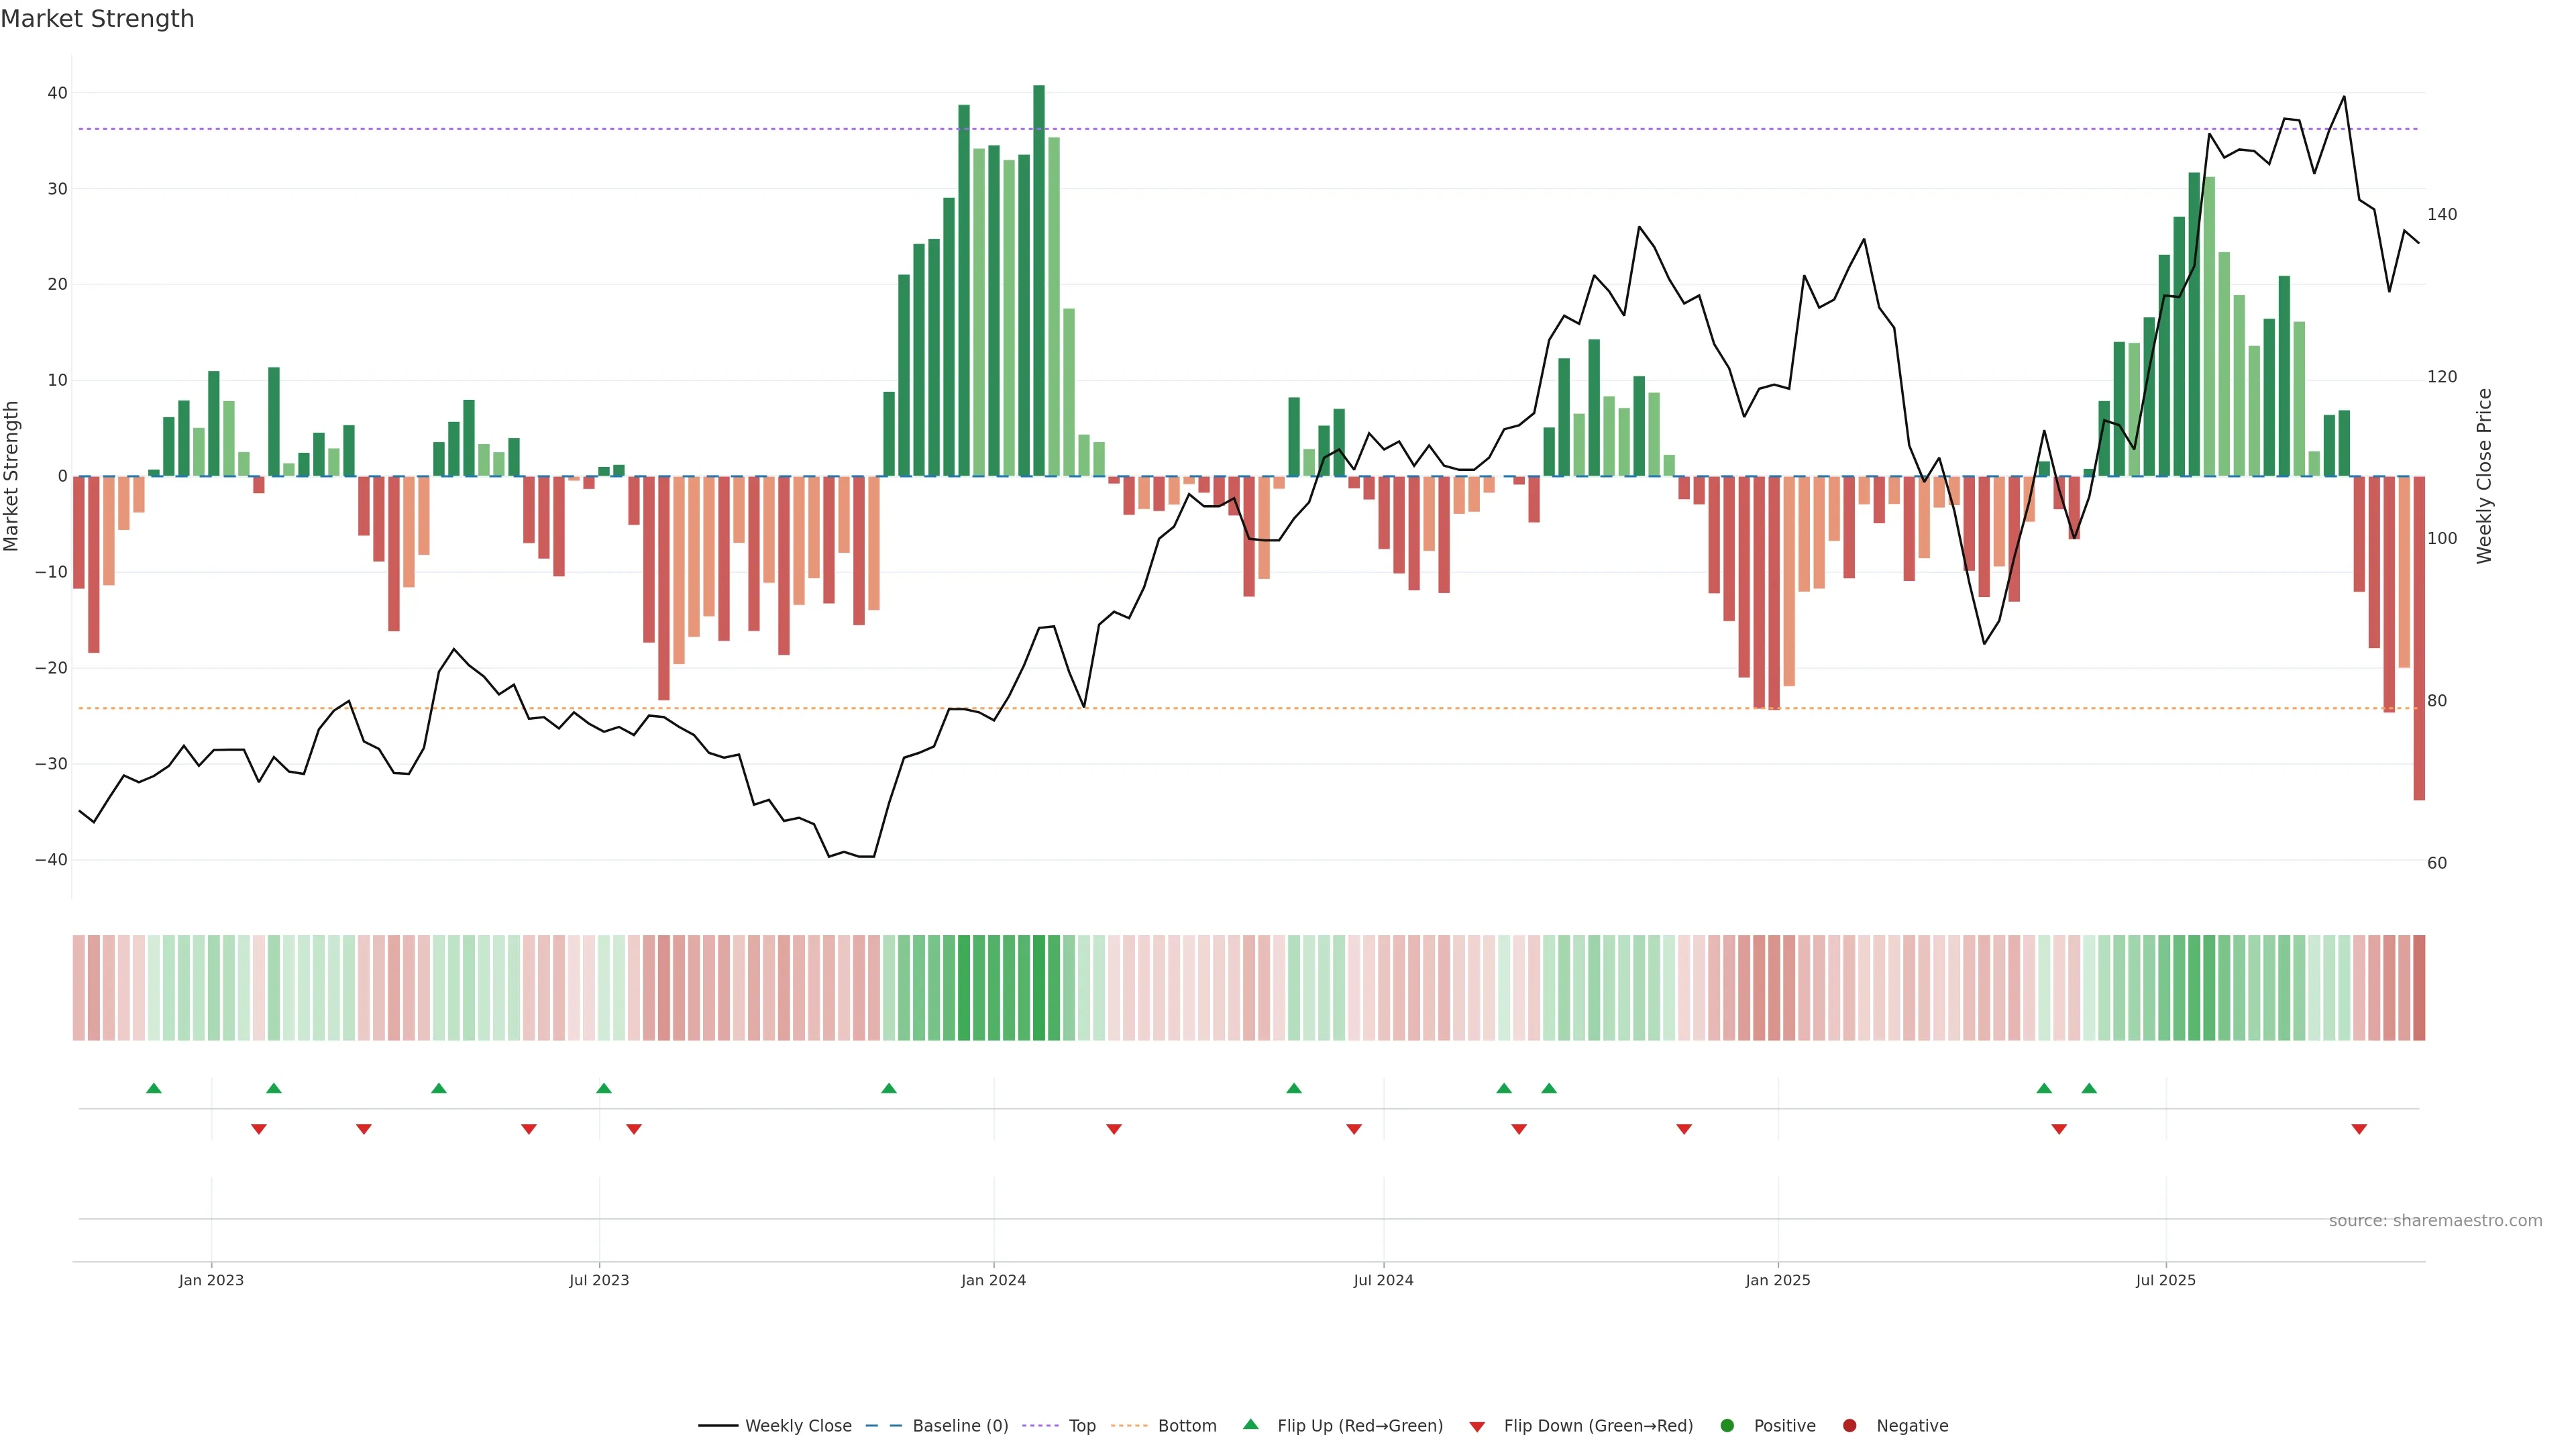Screen dimensions: 2576x1449
Task: Click the source: sharemaestro.com text
Action: (2435, 1220)
